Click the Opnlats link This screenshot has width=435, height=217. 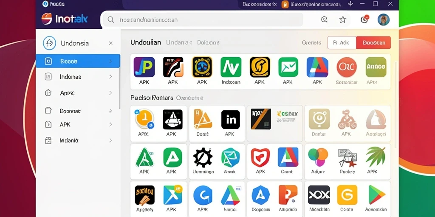click(x=311, y=43)
